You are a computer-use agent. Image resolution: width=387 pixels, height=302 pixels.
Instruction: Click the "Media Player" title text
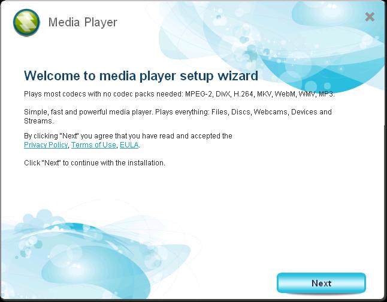pyautogui.click(x=83, y=23)
